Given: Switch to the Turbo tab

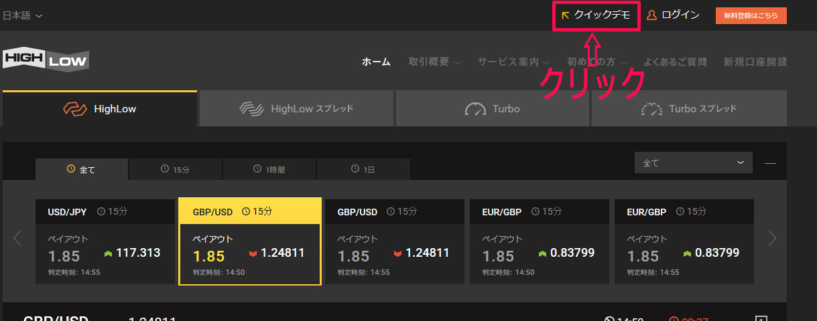Looking at the screenshot, I should pyautogui.click(x=493, y=108).
